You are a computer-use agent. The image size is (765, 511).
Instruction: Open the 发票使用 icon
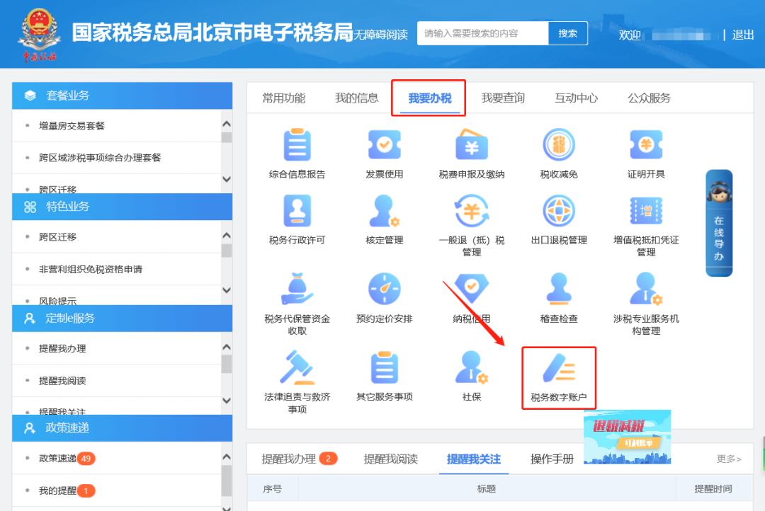click(x=385, y=145)
